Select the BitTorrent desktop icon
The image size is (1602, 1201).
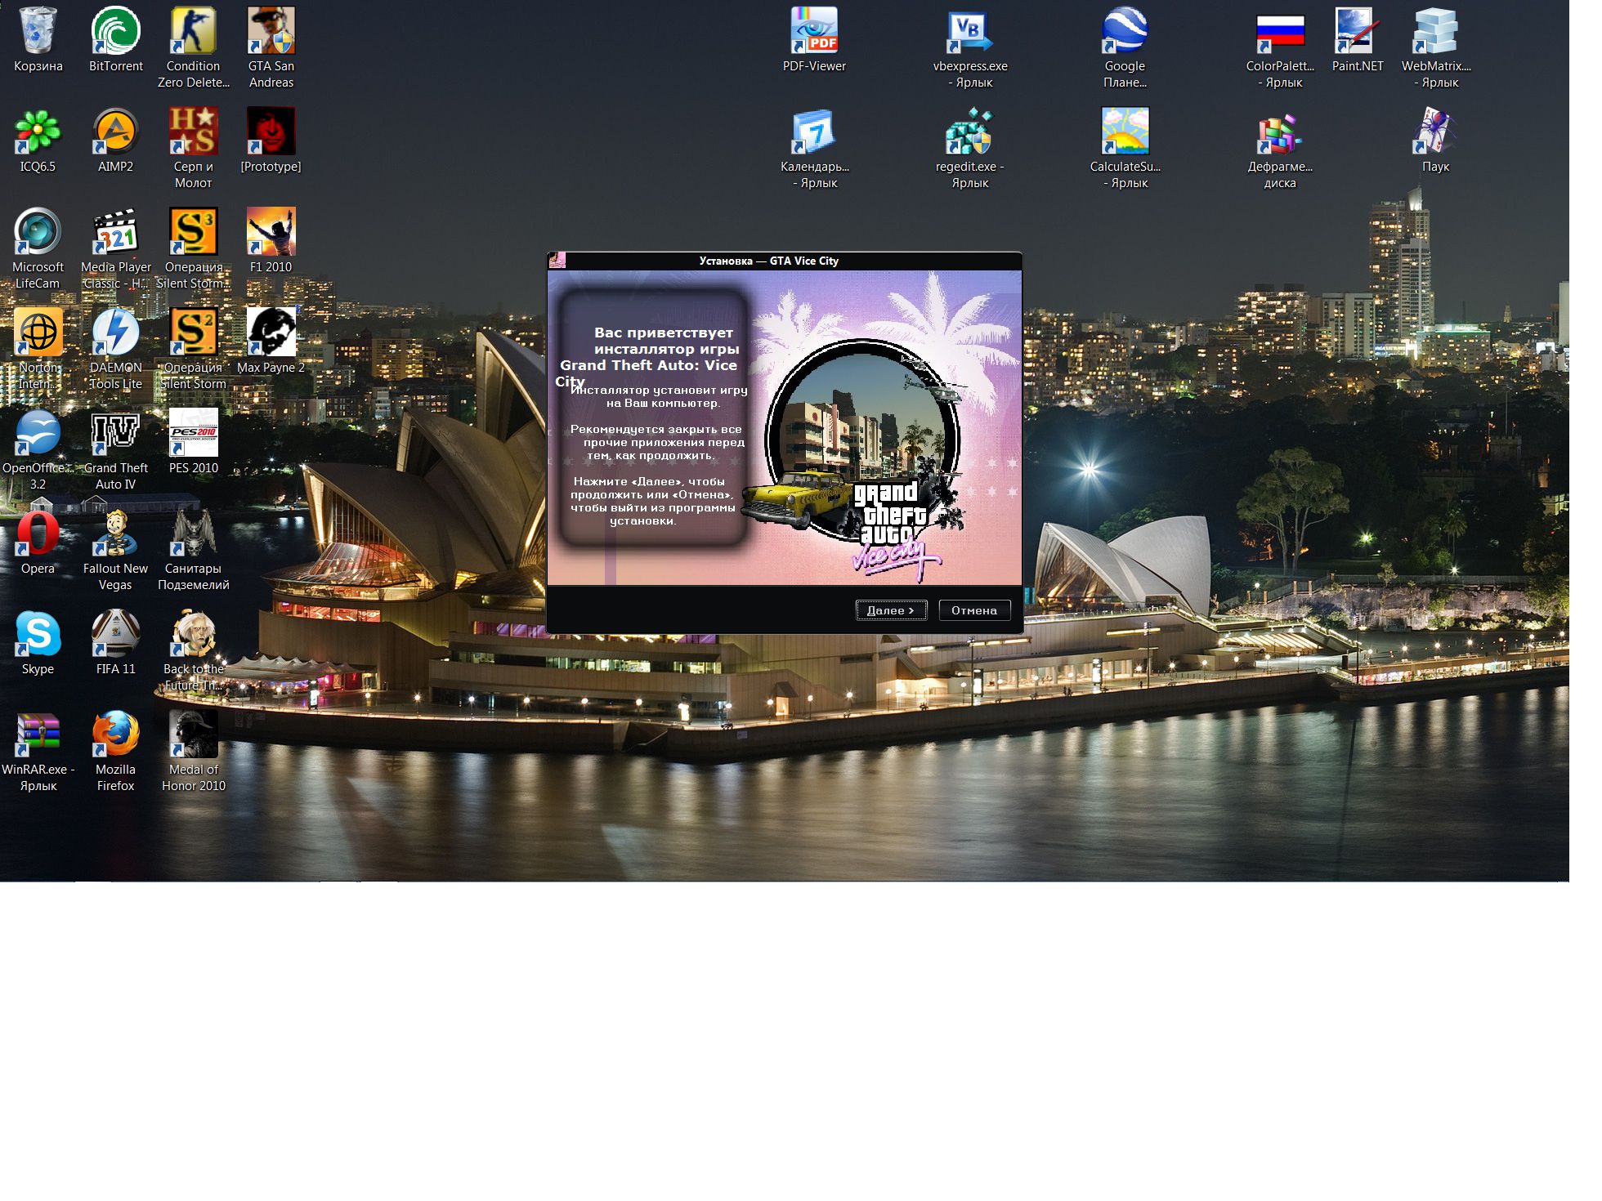pos(115,31)
